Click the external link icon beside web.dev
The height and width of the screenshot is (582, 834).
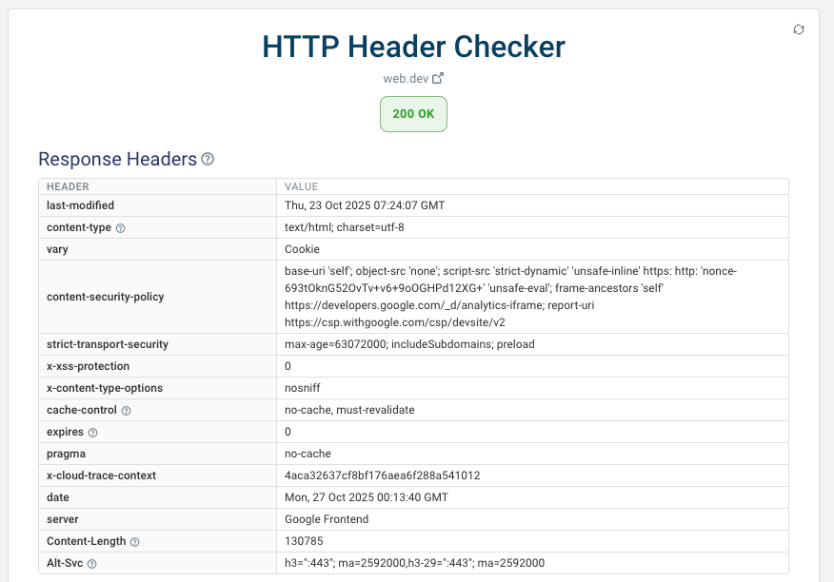(x=438, y=79)
